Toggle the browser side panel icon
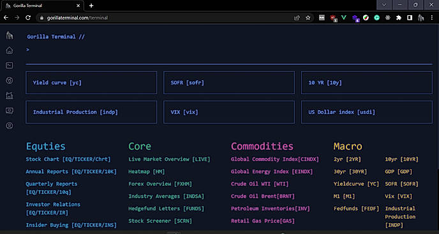 tap(410, 18)
